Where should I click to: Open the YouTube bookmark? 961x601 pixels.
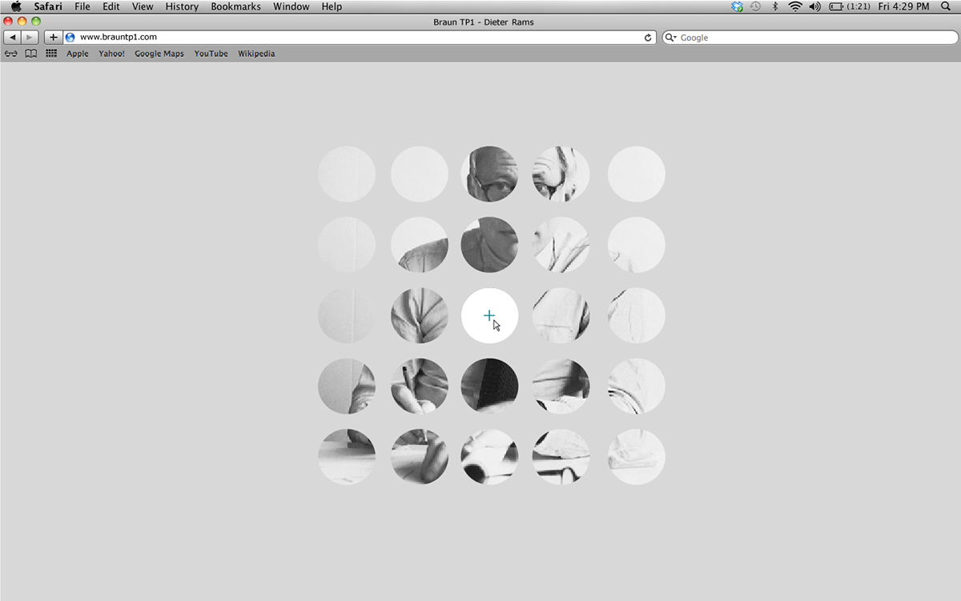(x=211, y=54)
